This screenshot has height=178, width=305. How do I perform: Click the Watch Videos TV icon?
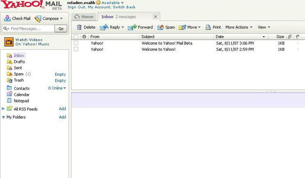click(9, 42)
